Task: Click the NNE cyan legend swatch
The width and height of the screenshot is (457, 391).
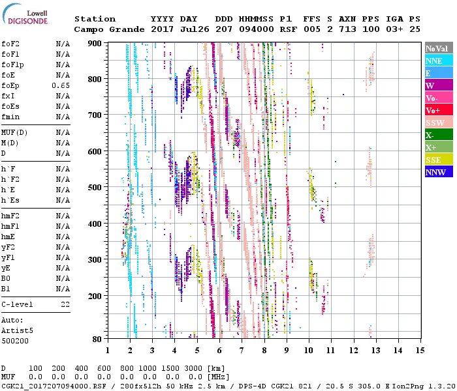Action: pos(438,61)
